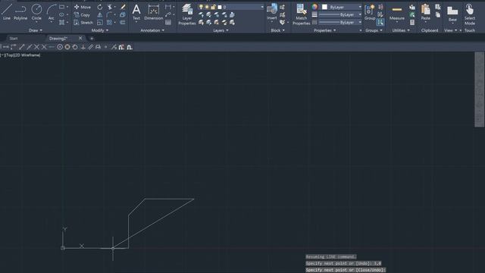This screenshot has height=273, width=485.
Task: Click the Move button
Action: [x=83, y=7]
